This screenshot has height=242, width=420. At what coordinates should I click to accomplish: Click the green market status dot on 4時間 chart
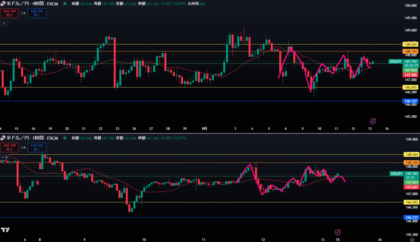click(64, 4)
